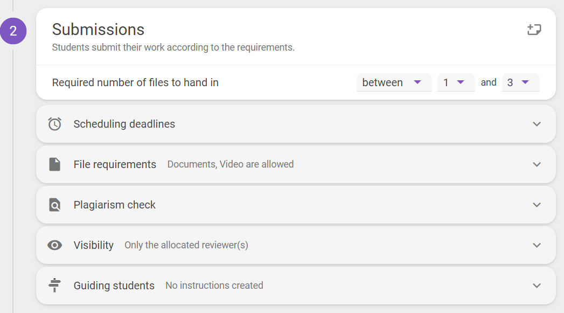Click the document icon for File requirements
The width and height of the screenshot is (564, 313).
click(x=54, y=164)
